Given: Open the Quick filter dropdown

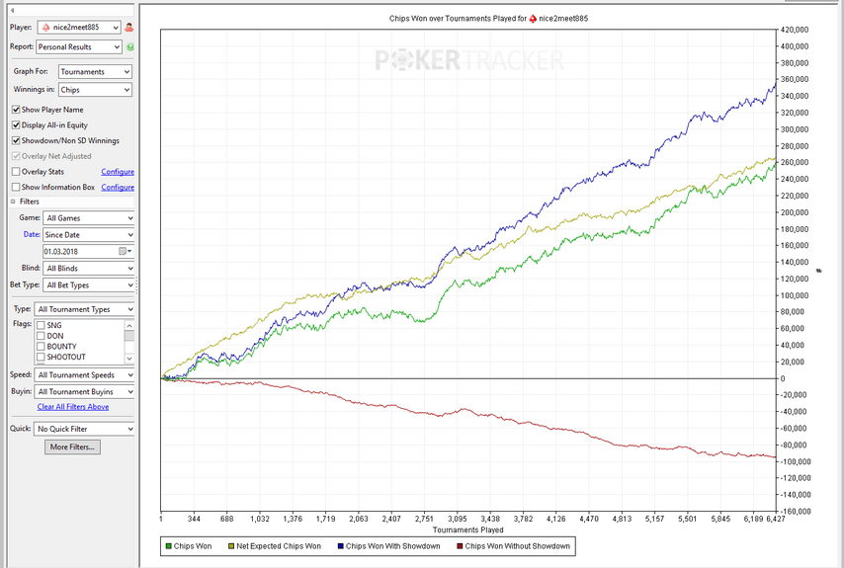Looking at the screenshot, I should pos(84,430).
